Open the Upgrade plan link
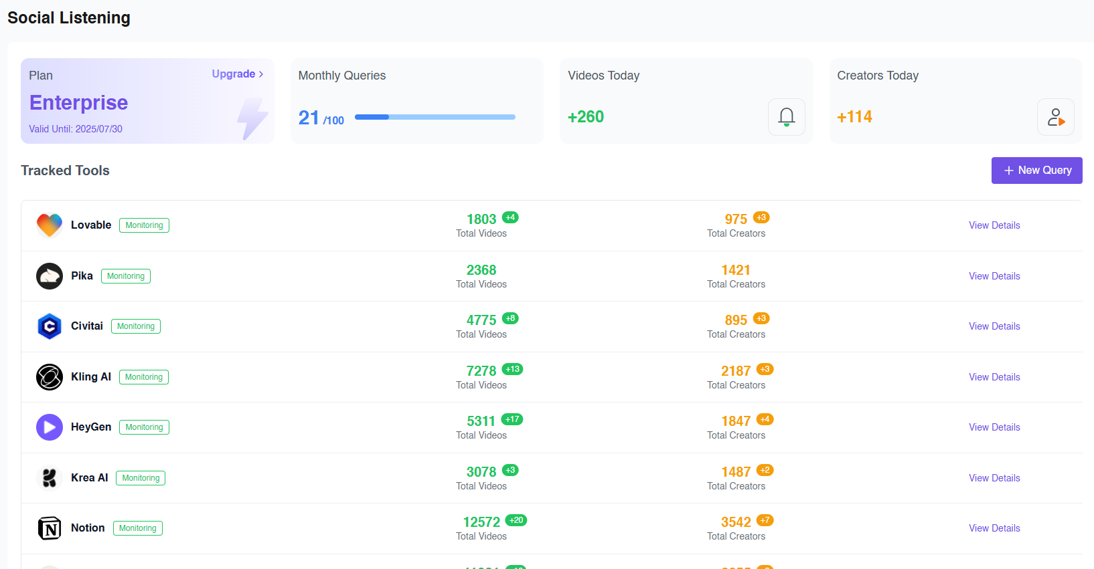 238,74
